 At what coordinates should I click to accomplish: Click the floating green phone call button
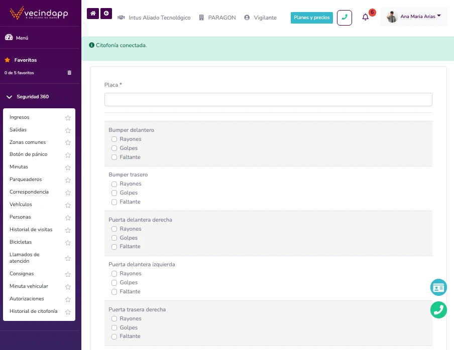(438, 310)
